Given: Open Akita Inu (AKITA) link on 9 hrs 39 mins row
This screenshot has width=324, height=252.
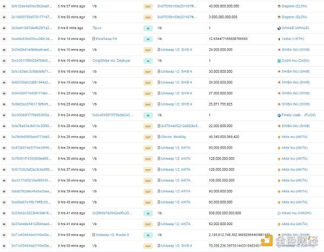Looking at the screenshot, I should pyautogui.click(x=295, y=191).
